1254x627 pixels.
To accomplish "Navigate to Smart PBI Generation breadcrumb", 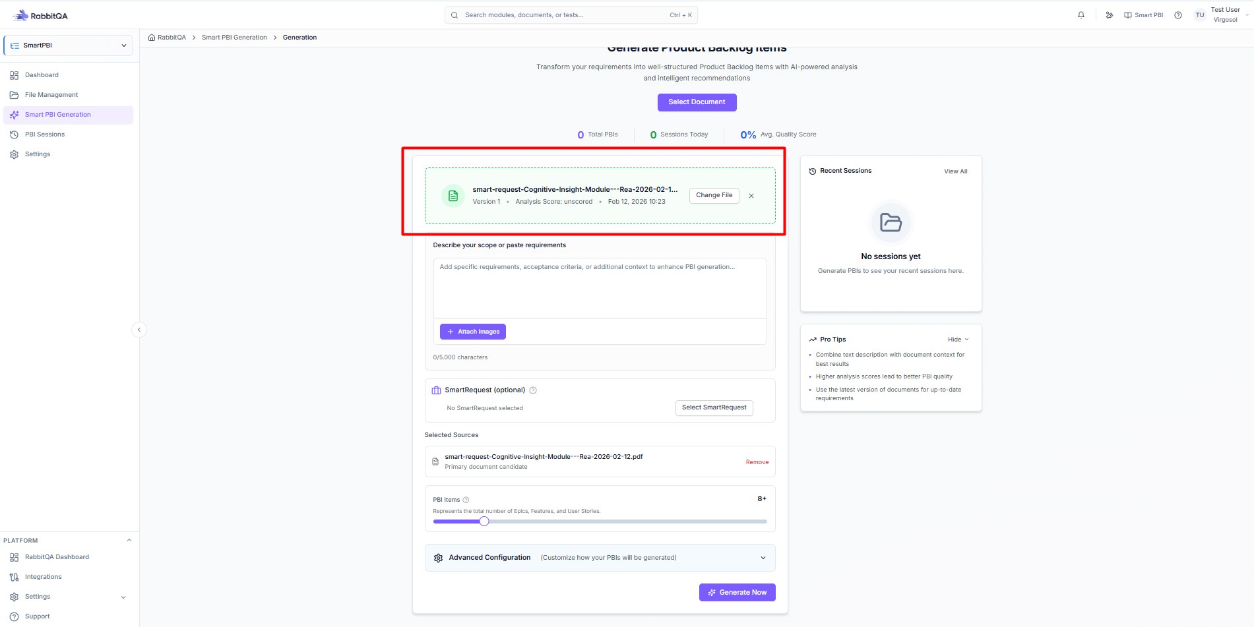I will (234, 38).
